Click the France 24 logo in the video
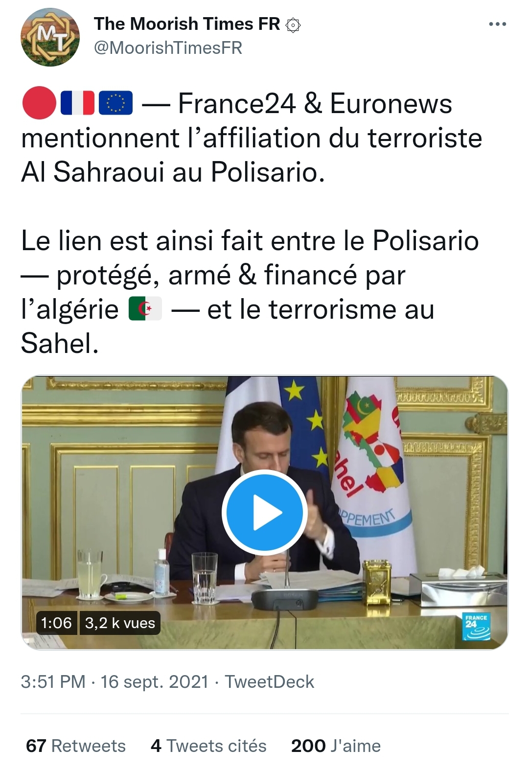Viewport: 528px width, 773px height. coord(477,627)
